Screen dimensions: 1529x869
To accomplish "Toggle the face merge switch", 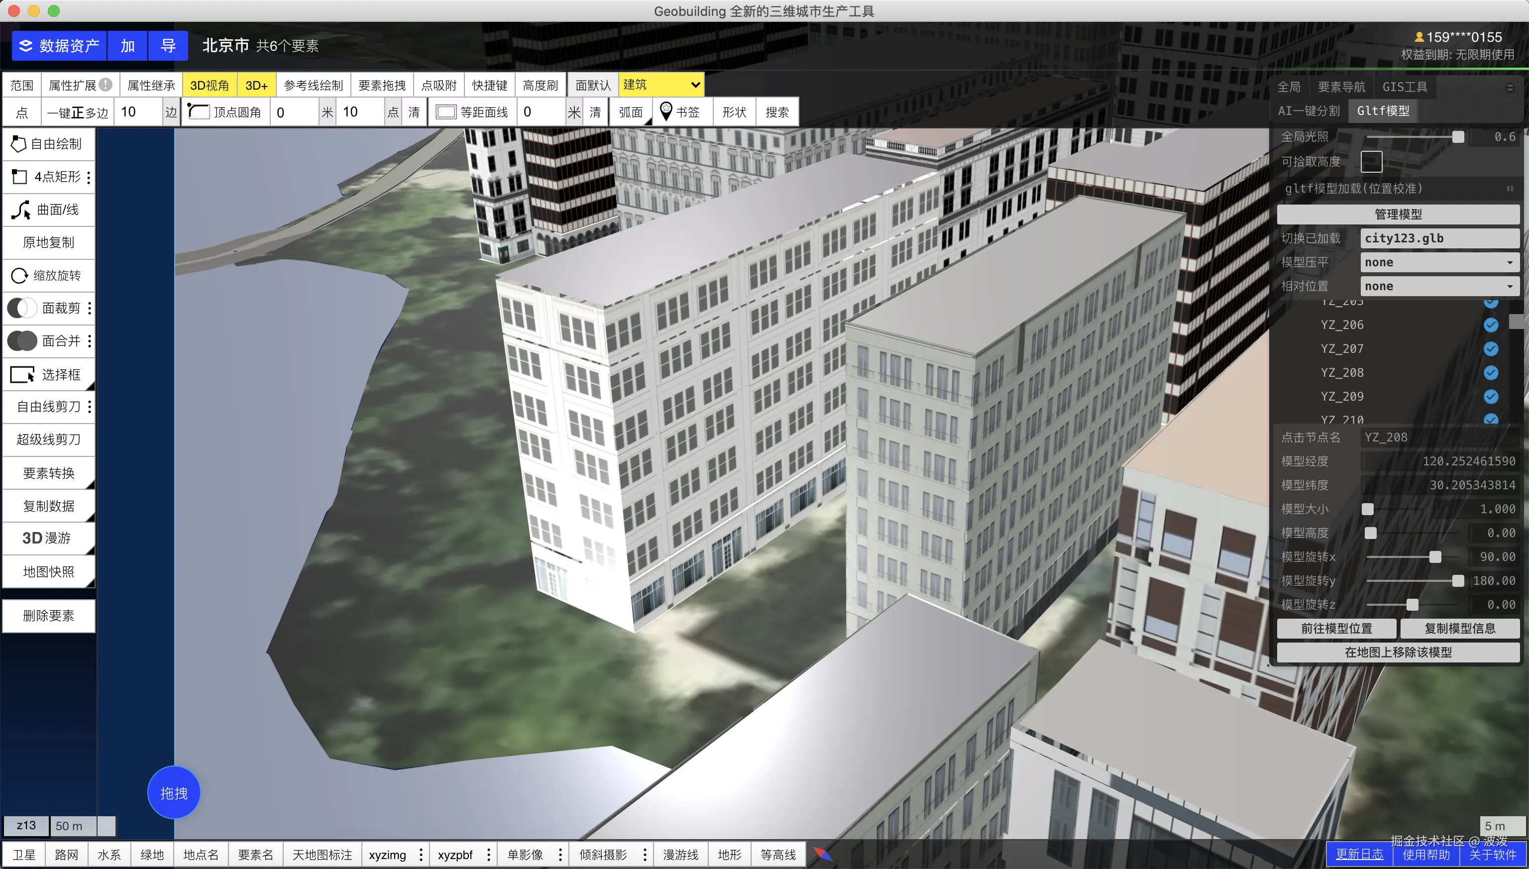I will pos(22,341).
